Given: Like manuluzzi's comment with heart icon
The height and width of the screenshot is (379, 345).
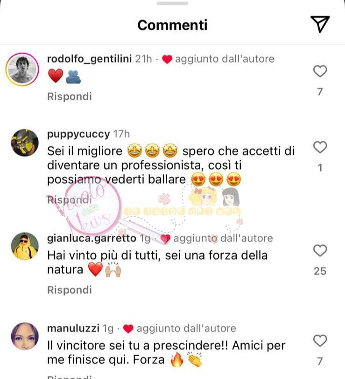Looking at the screenshot, I should [320, 341].
